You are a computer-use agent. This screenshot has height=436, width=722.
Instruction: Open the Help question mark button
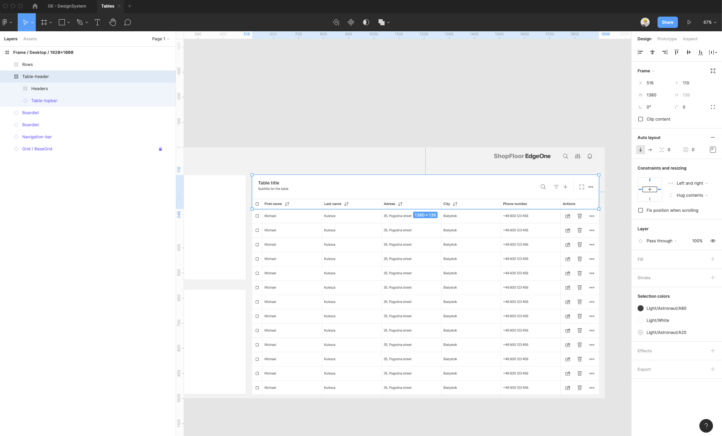click(x=706, y=425)
